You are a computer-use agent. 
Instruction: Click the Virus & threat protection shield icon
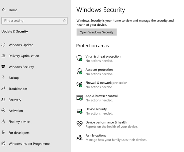click(x=79, y=58)
